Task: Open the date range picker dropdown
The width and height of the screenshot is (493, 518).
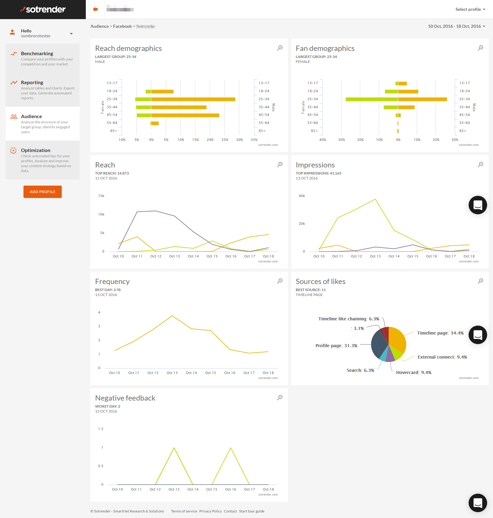Action: 456,26
